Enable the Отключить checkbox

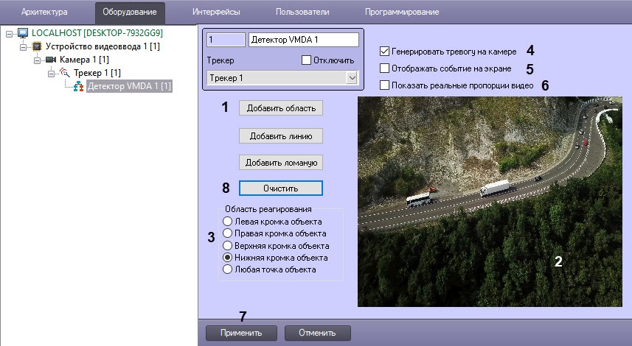308,60
